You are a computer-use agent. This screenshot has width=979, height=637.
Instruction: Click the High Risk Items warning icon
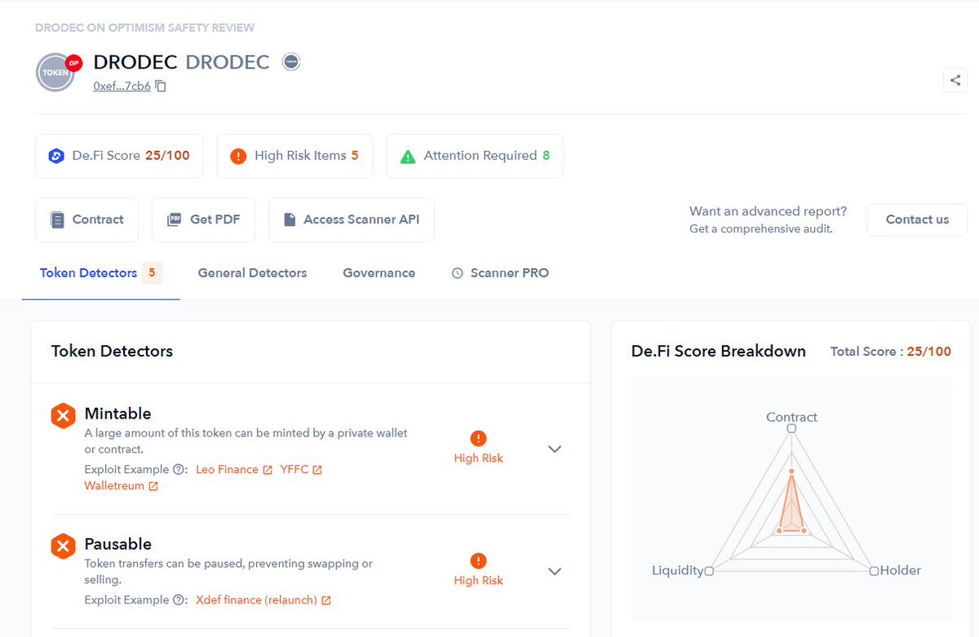point(237,155)
